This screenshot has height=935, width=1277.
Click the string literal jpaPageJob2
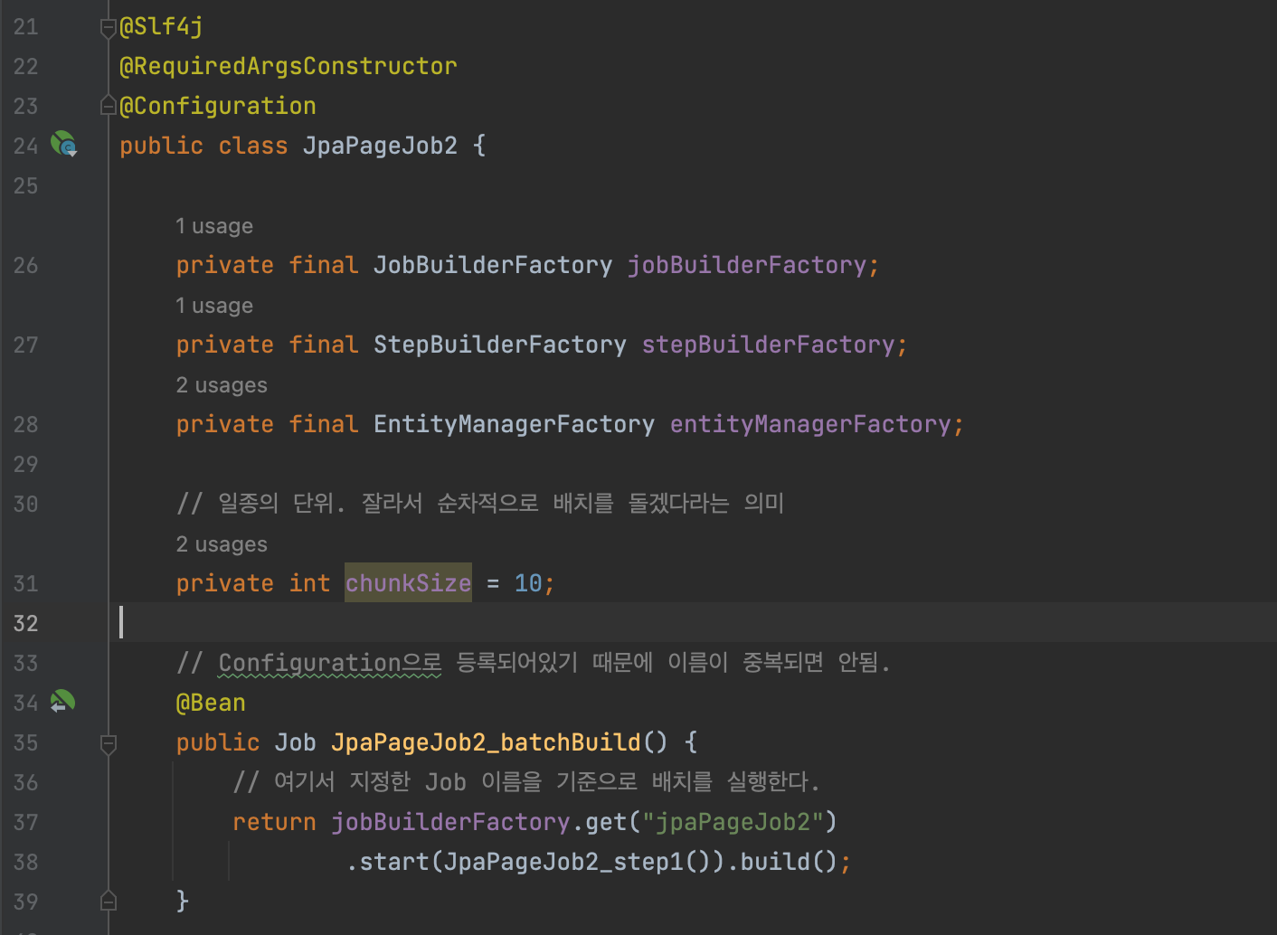(x=733, y=821)
